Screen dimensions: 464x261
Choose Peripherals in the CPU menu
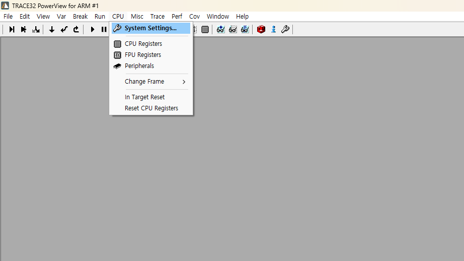(x=139, y=66)
